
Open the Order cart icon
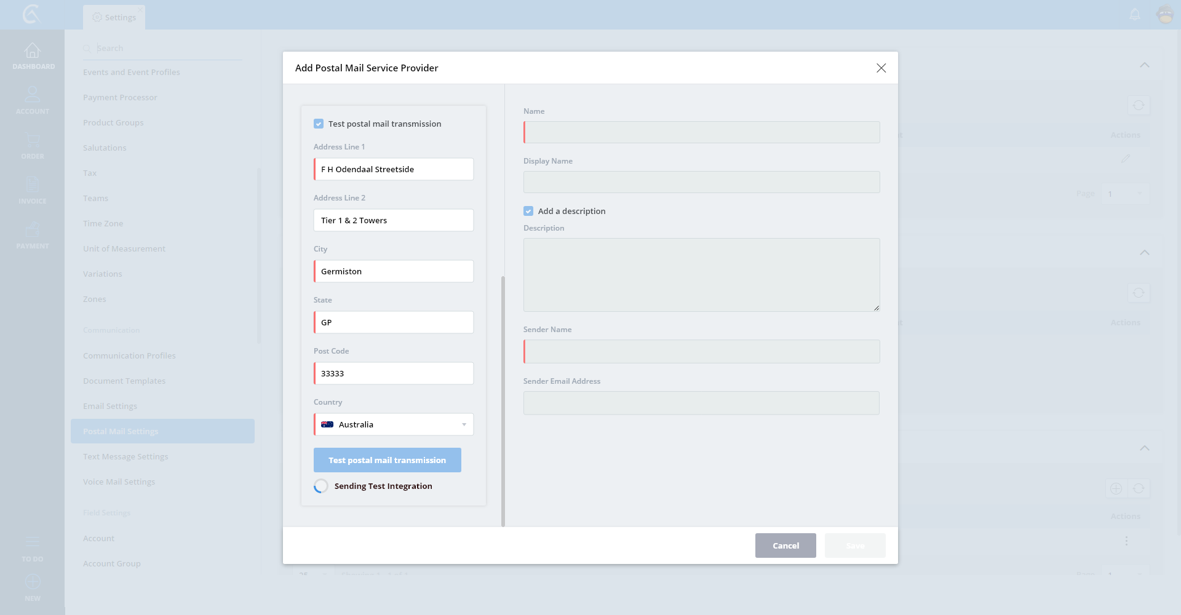[33, 140]
